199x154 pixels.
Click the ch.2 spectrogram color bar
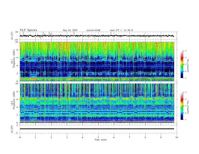[182, 106]
